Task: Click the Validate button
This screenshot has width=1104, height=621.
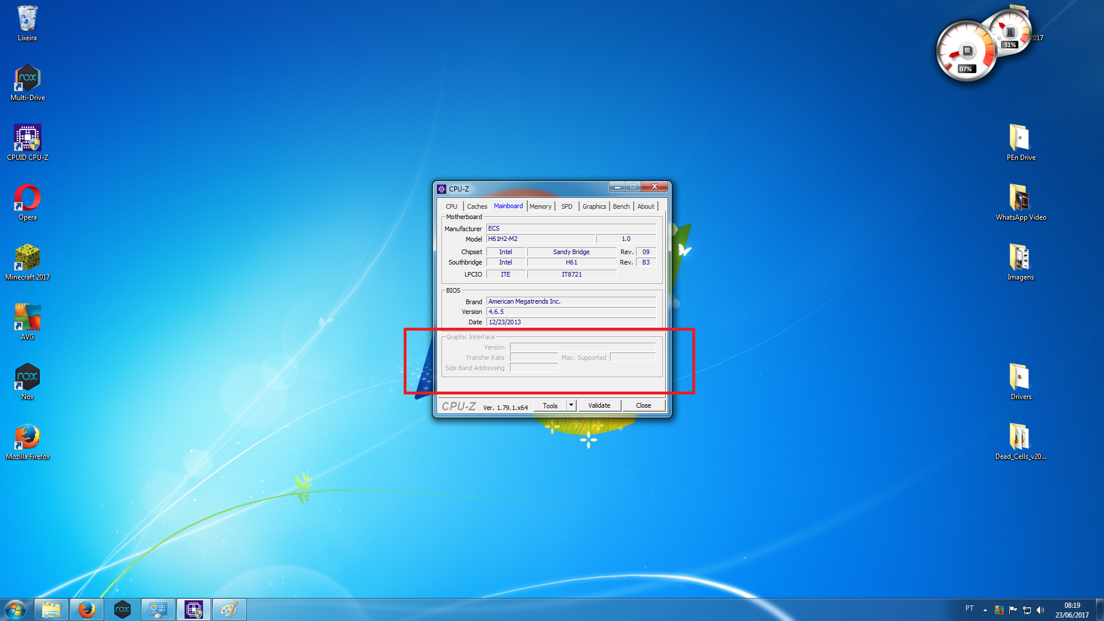Action: tap(599, 405)
